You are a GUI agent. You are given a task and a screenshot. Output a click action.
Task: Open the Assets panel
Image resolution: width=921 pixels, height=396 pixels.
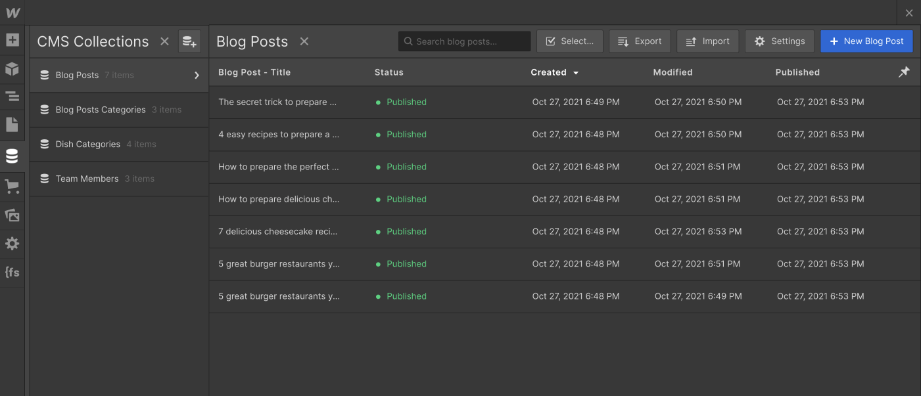[x=12, y=215]
